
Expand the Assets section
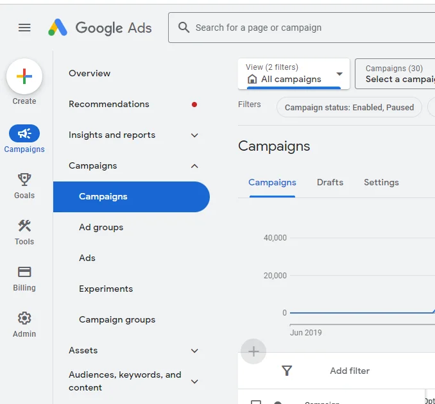click(194, 351)
